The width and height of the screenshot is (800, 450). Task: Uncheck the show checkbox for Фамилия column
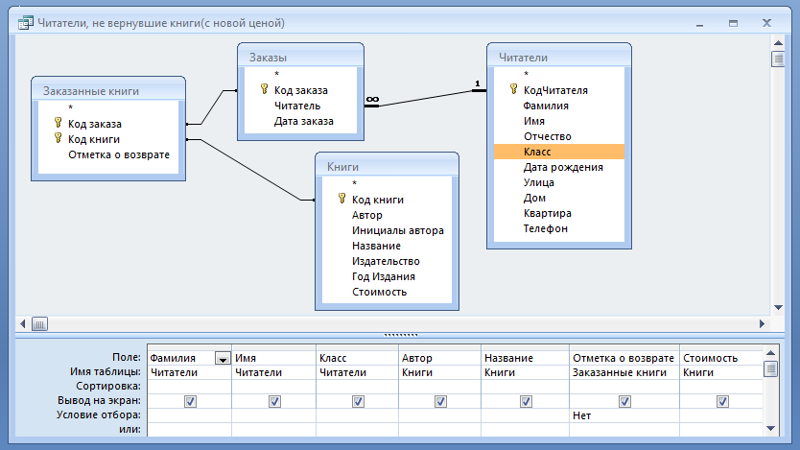tap(190, 401)
